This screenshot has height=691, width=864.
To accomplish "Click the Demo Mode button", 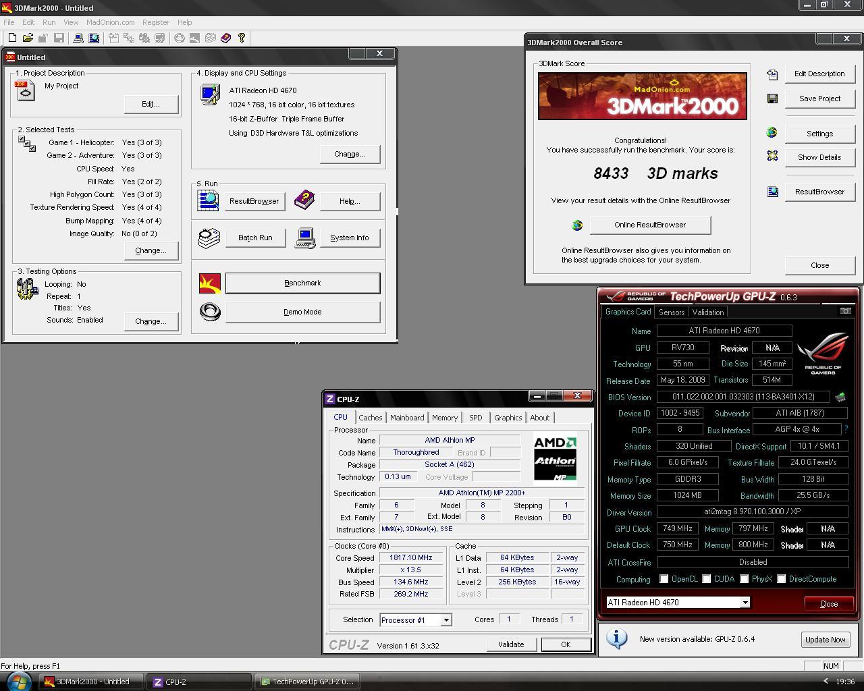I will 302,312.
